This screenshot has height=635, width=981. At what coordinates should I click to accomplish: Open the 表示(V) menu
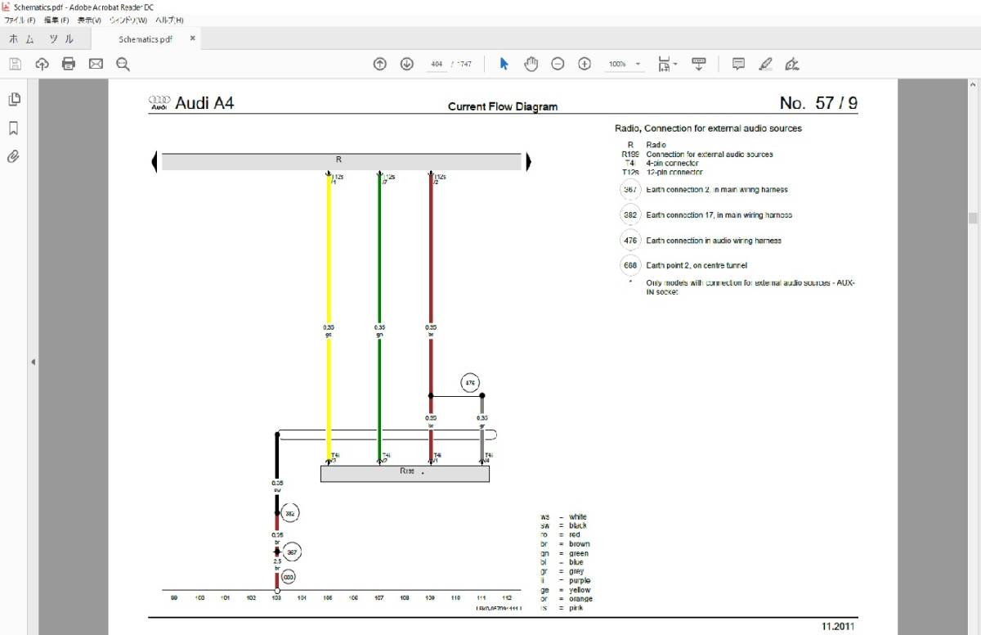coord(89,20)
